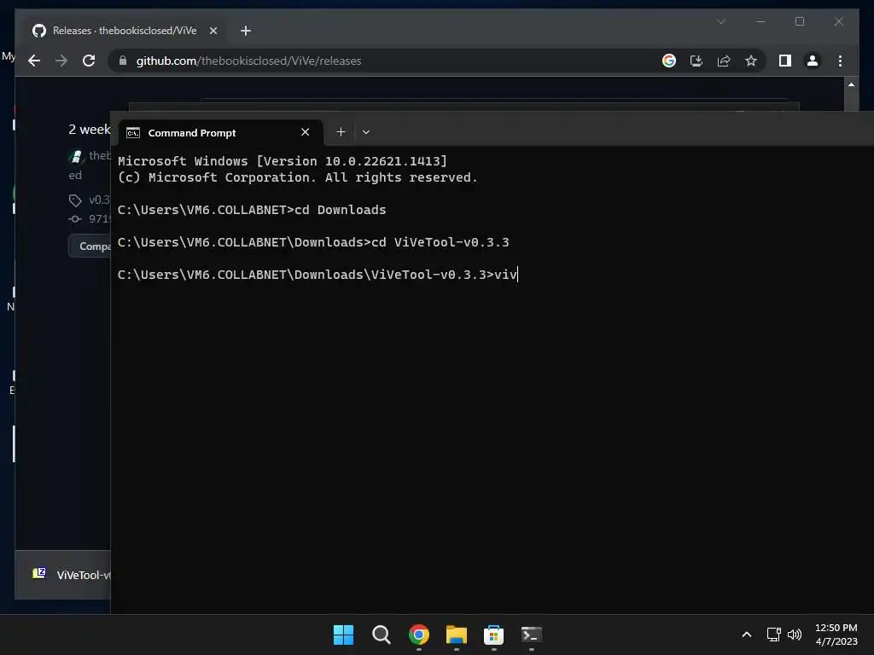Screen dimensions: 874x655
Task: Click the Compare button on GitHub
Action: (90, 246)
